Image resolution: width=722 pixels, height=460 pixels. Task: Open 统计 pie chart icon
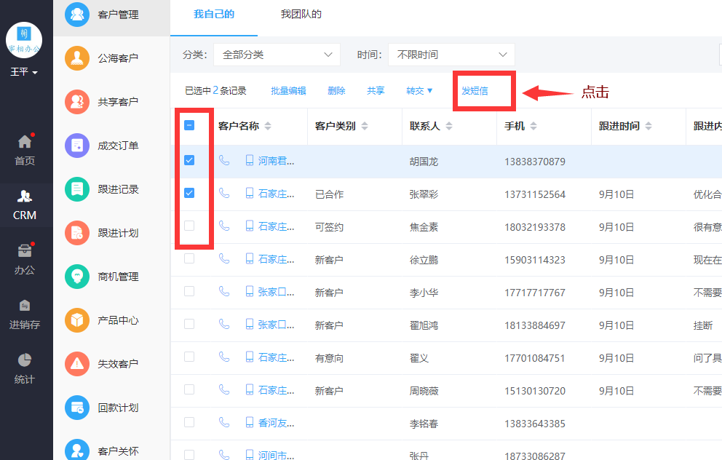coord(25,360)
